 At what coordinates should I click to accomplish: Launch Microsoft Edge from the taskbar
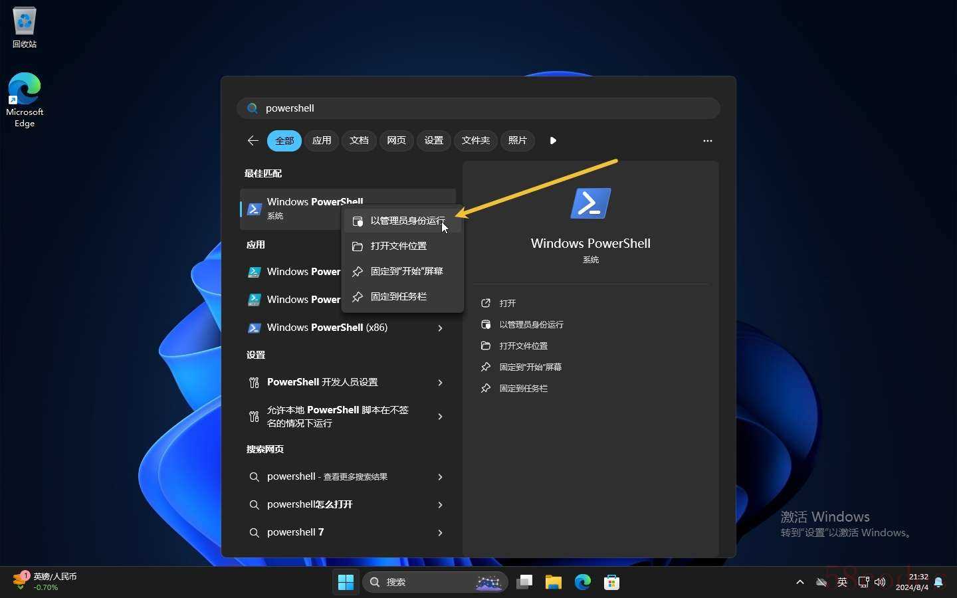click(583, 582)
